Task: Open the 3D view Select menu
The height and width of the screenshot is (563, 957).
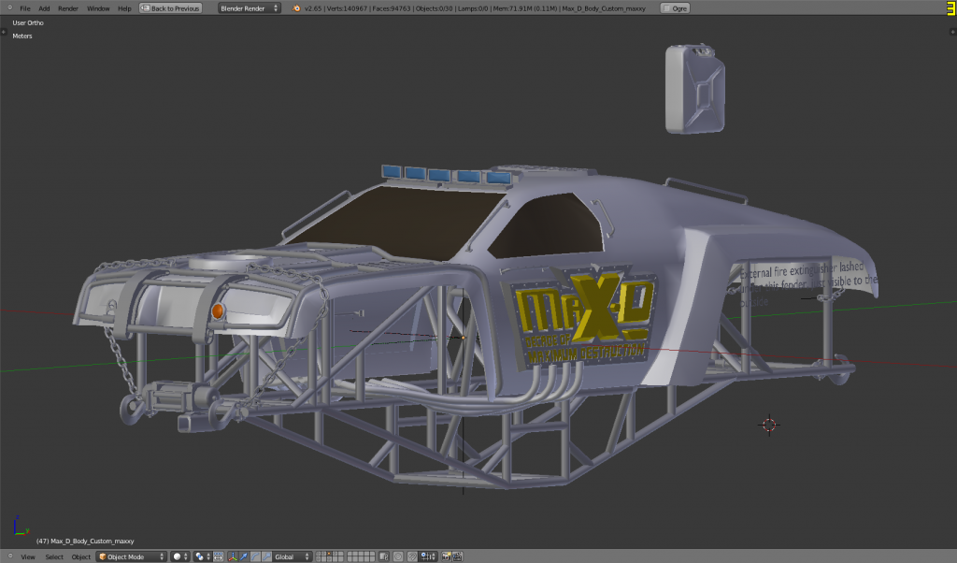Action: pyautogui.click(x=53, y=556)
